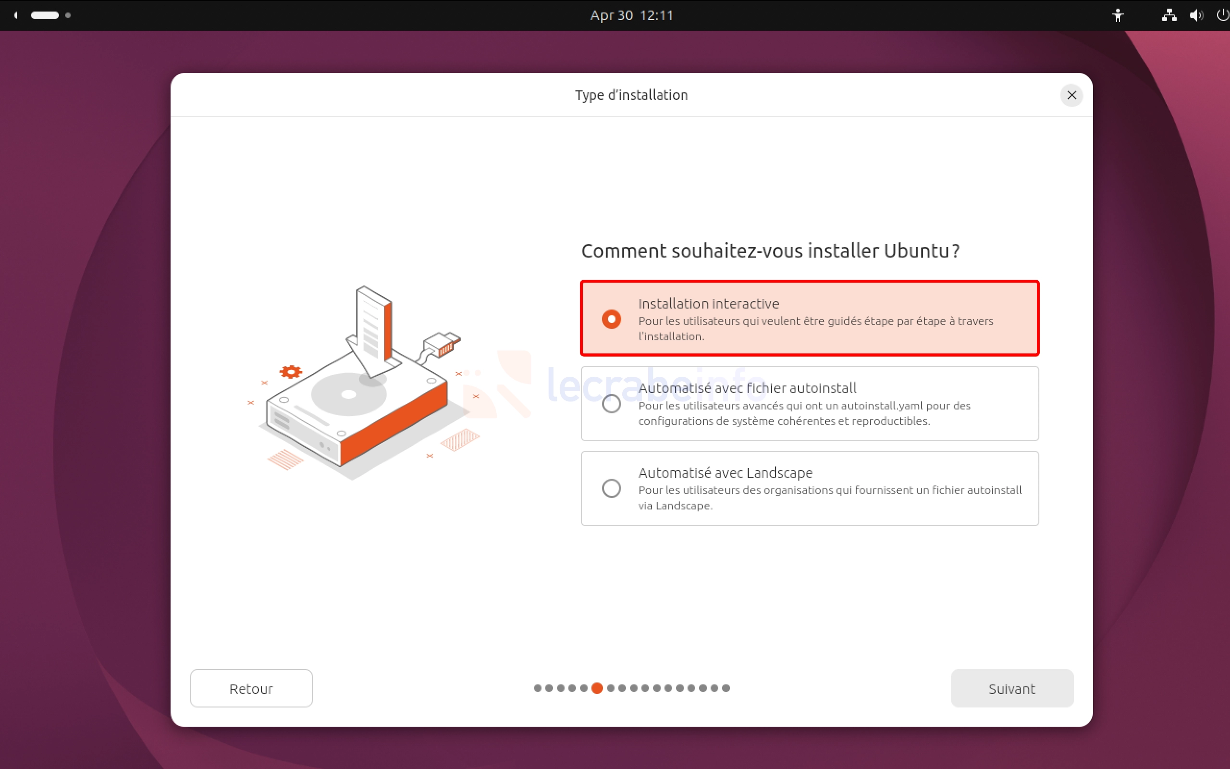The width and height of the screenshot is (1230, 769).
Task: Click the power icon in top bar
Action: 1223,15
